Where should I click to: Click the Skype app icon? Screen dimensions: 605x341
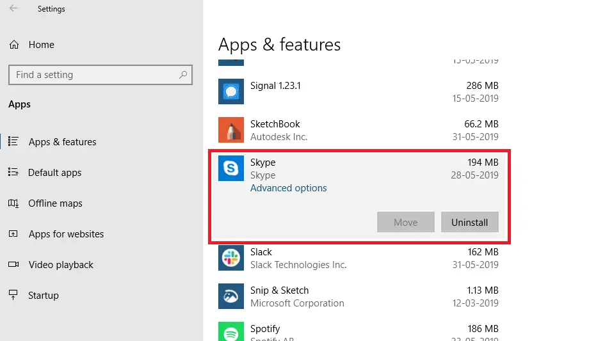tap(230, 168)
